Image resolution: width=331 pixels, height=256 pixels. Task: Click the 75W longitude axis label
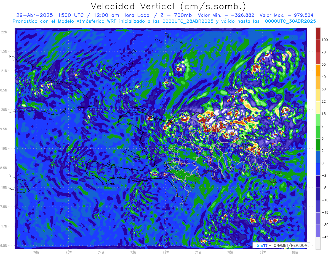(x=69, y=252)
